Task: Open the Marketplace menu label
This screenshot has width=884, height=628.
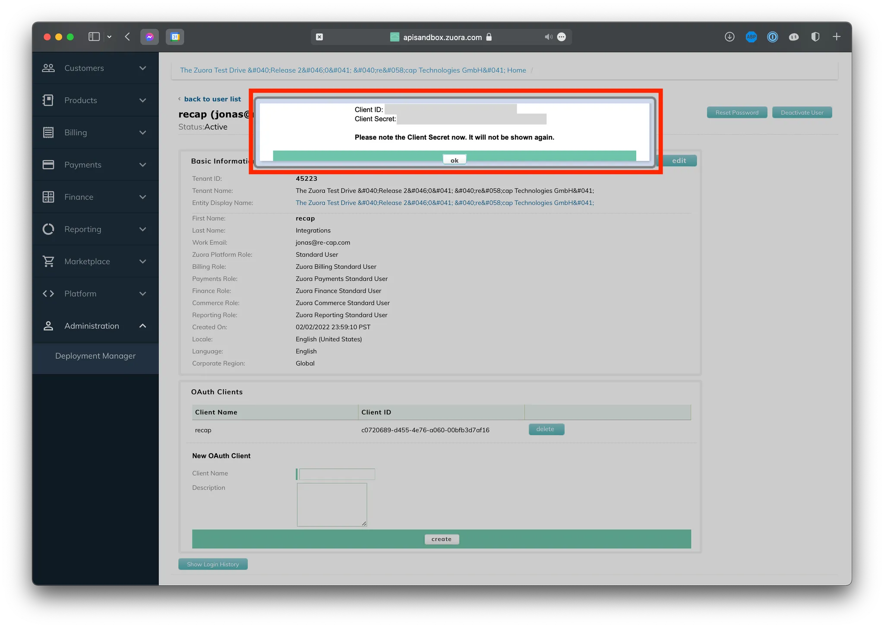Action: click(87, 261)
